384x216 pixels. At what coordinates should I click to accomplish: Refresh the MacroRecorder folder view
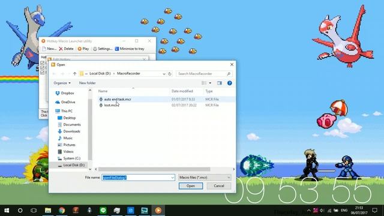click(x=170, y=74)
